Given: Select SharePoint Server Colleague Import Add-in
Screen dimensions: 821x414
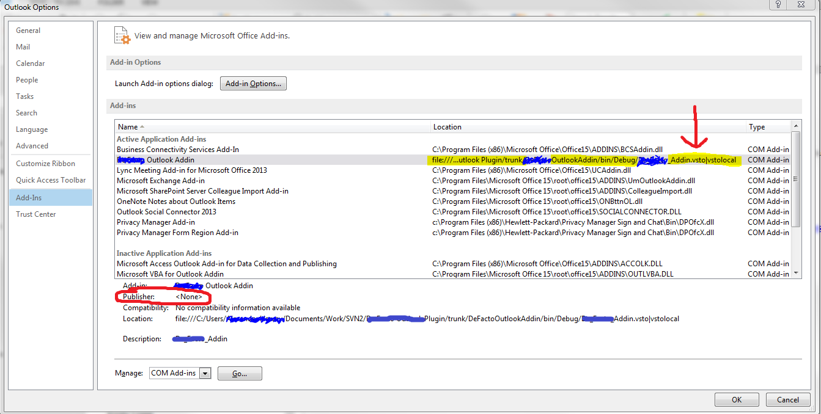Looking at the screenshot, I should [452, 191].
